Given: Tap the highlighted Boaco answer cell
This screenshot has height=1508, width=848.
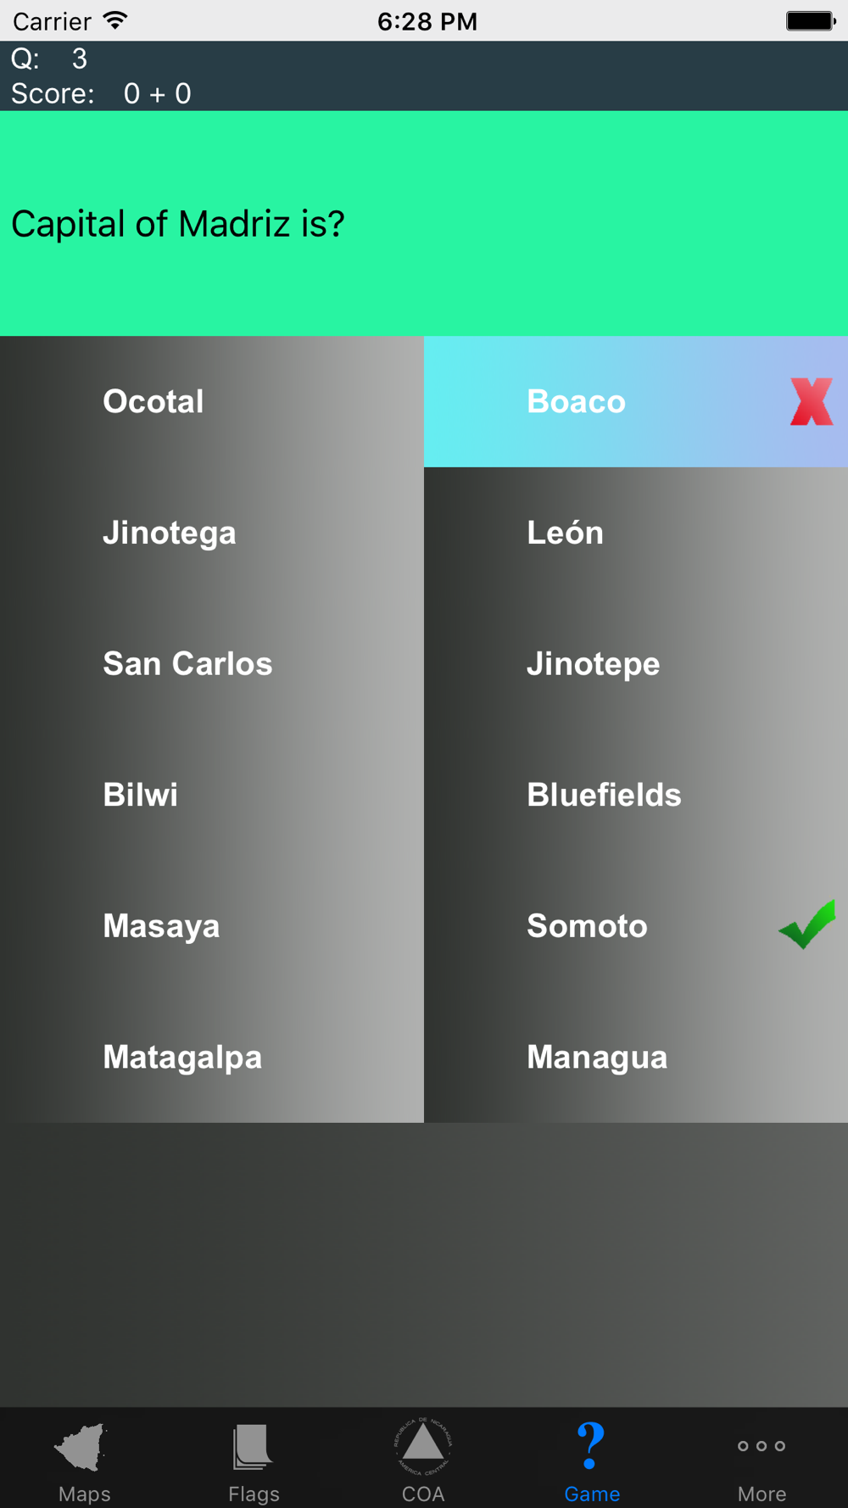Looking at the screenshot, I should (636, 401).
